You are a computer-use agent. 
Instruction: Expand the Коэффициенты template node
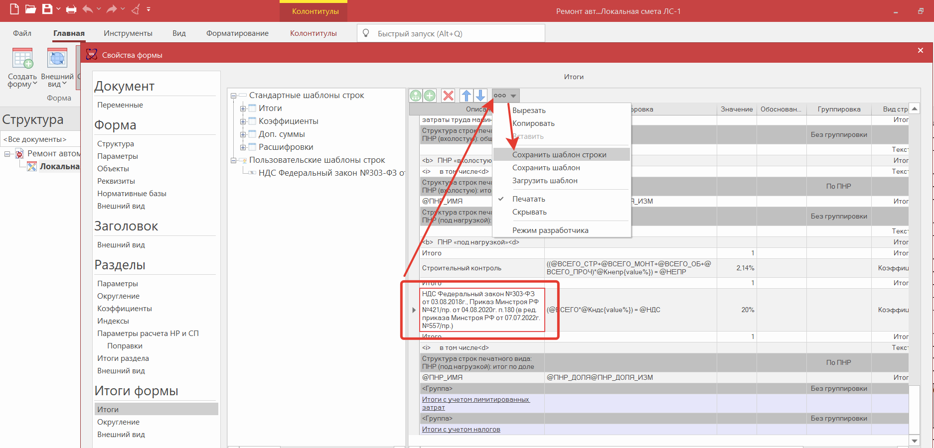tap(243, 121)
